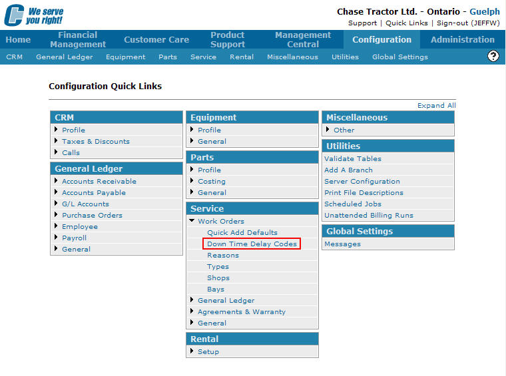Open Equipment submenu item

[x=126, y=57]
